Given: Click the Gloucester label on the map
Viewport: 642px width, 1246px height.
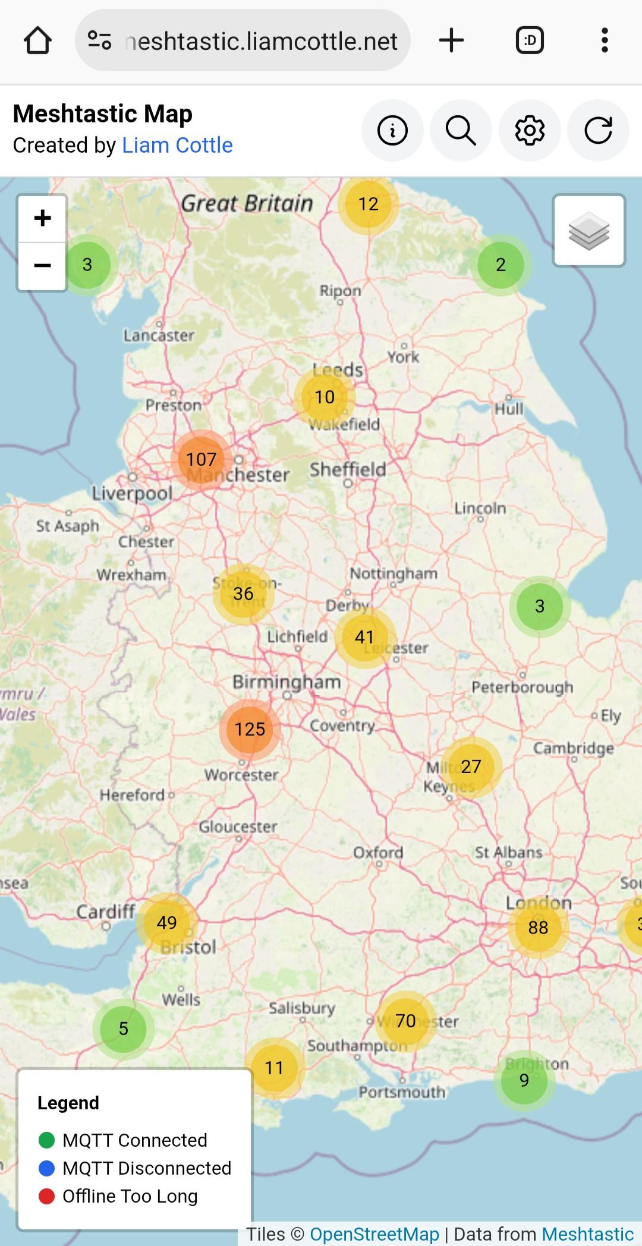Looking at the screenshot, I should coord(238,827).
